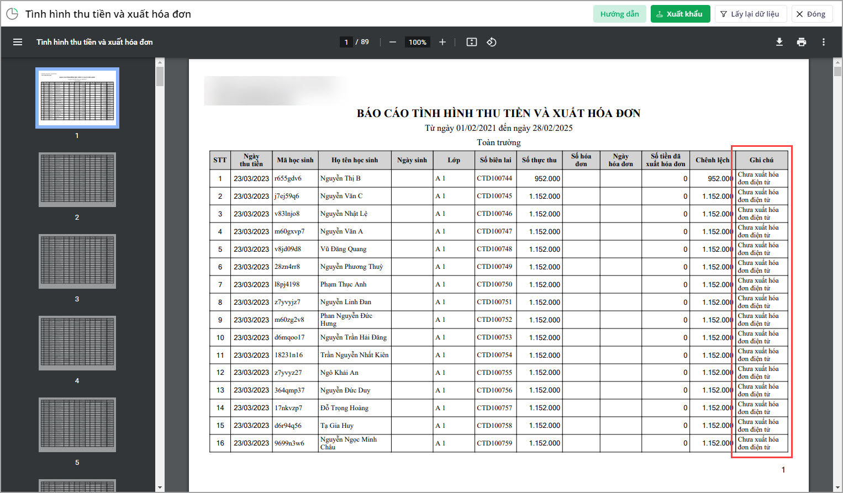Click the Họ tên học sinh column header
Image resolution: width=843 pixels, height=493 pixels.
click(355, 160)
